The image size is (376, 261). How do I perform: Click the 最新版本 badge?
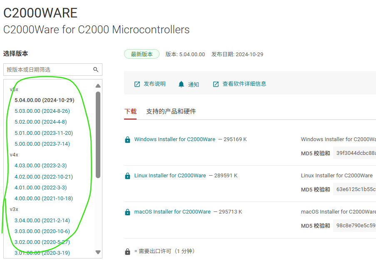click(142, 54)
